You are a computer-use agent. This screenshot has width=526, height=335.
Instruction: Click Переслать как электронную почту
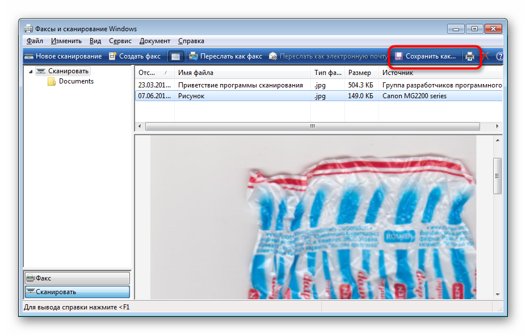click(x=328, y=56)
